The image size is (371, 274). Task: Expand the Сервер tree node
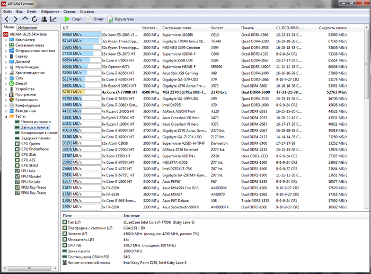click(x=6, y=56)
